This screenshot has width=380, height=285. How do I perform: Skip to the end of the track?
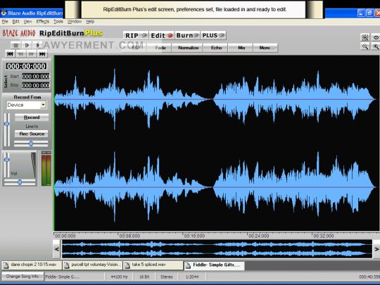coord(42,53)
